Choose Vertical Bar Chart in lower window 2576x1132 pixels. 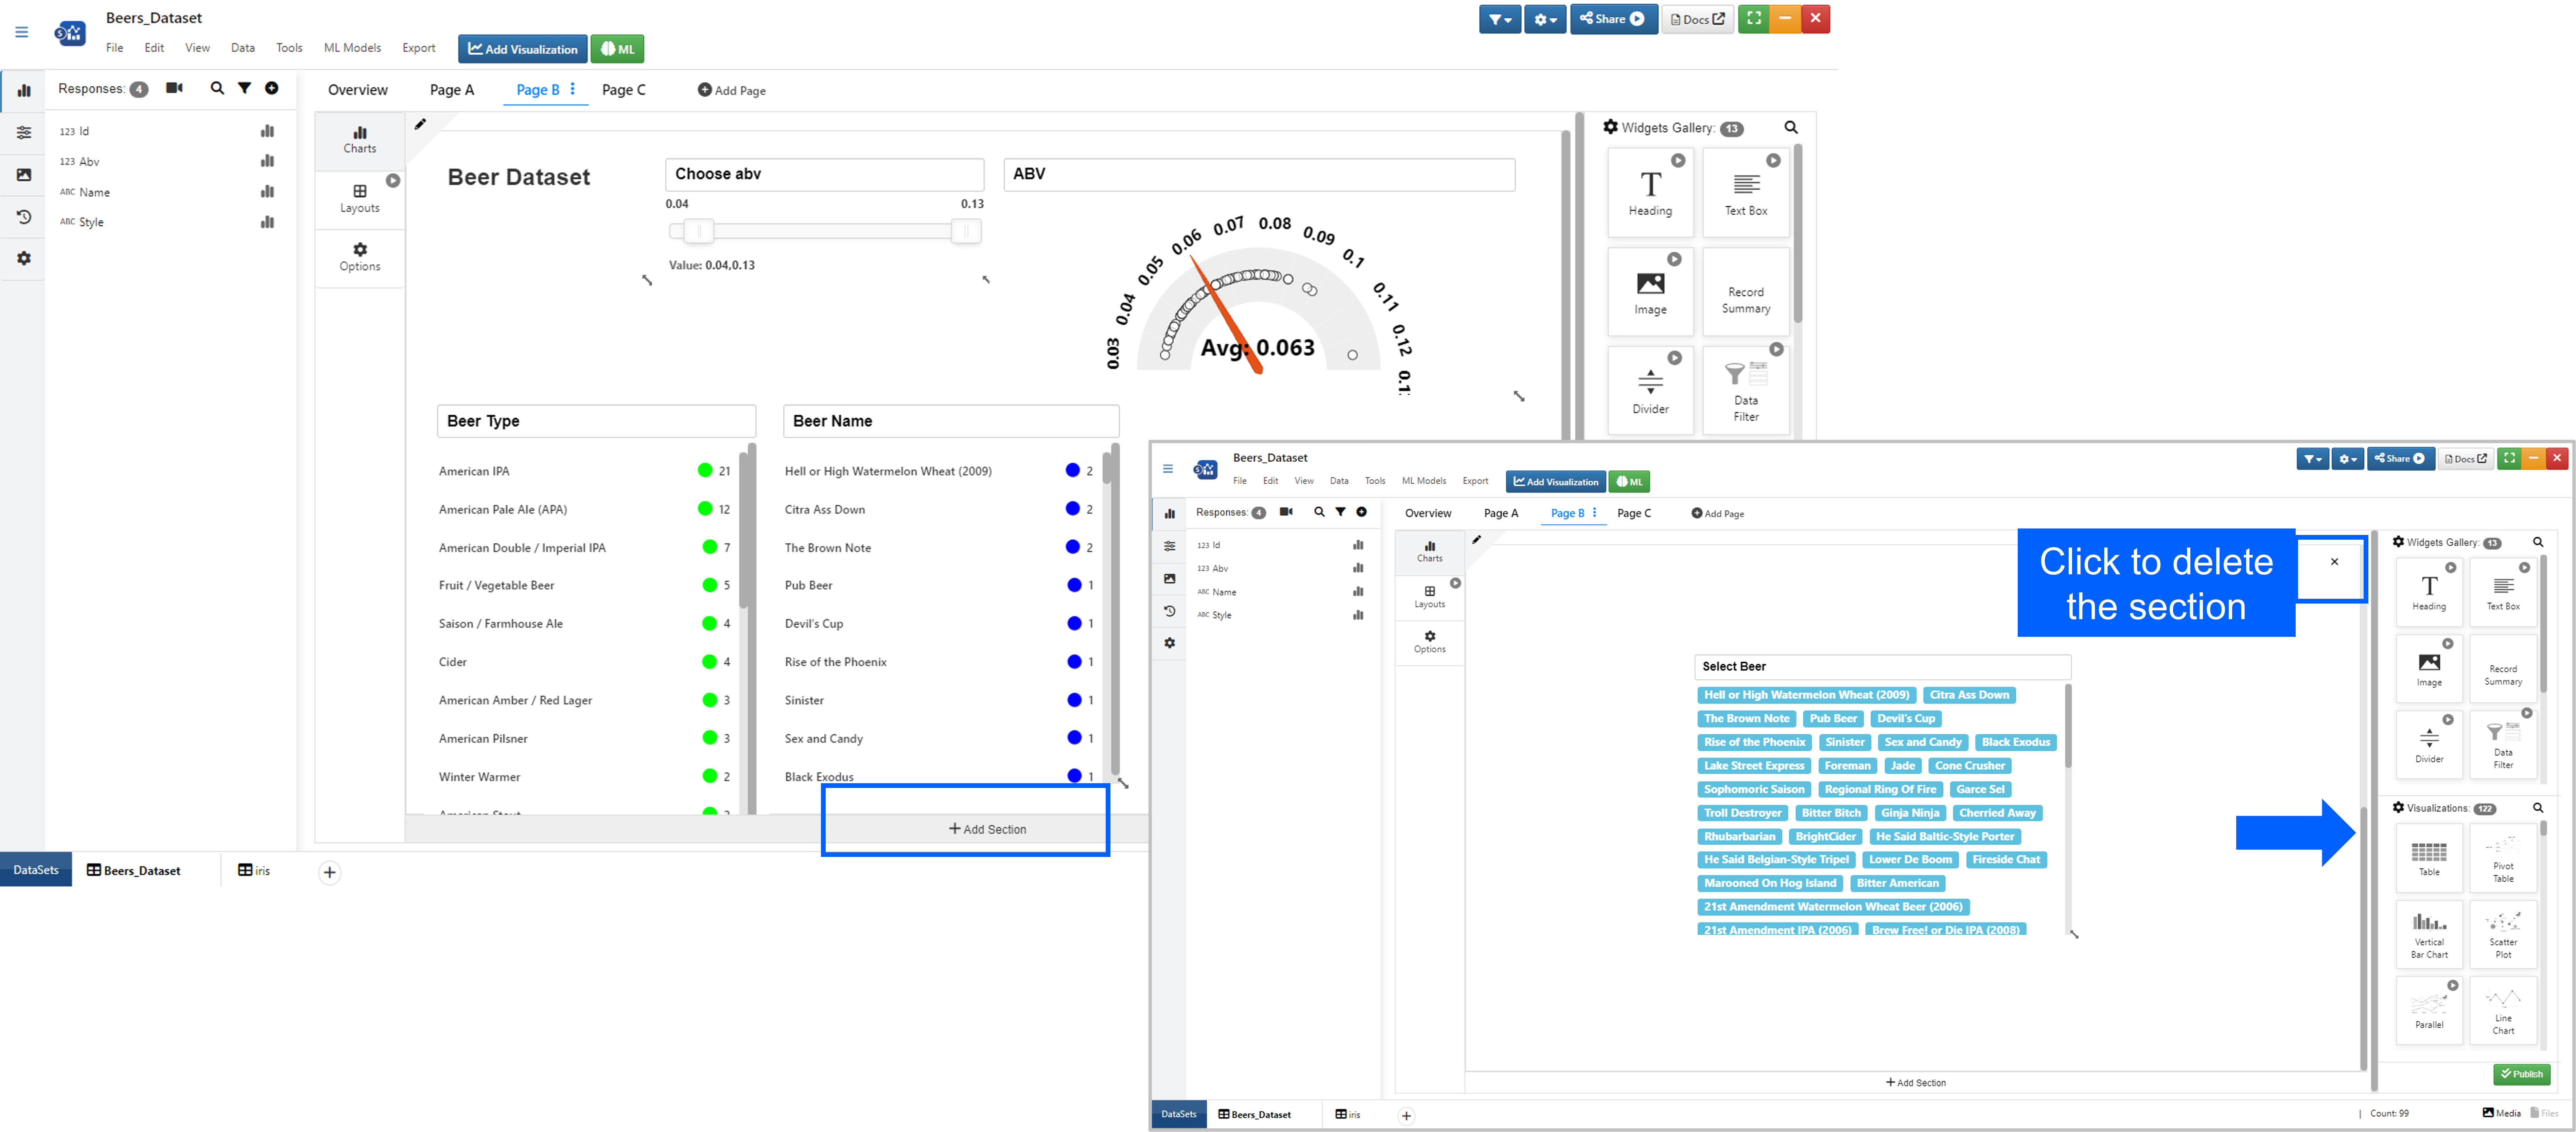pos(2429,934)
